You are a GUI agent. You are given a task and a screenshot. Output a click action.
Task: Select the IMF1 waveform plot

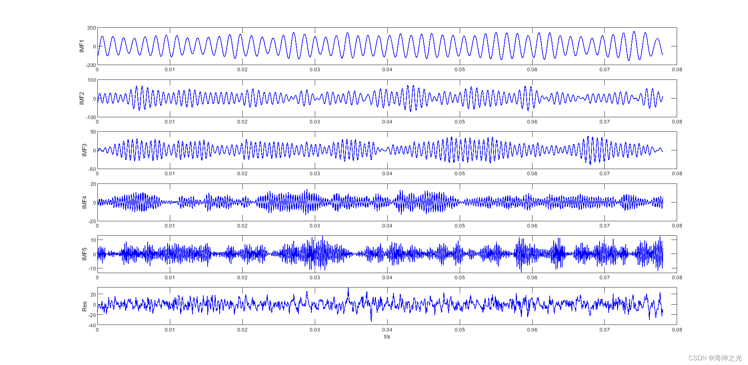[x=387, y=46]
